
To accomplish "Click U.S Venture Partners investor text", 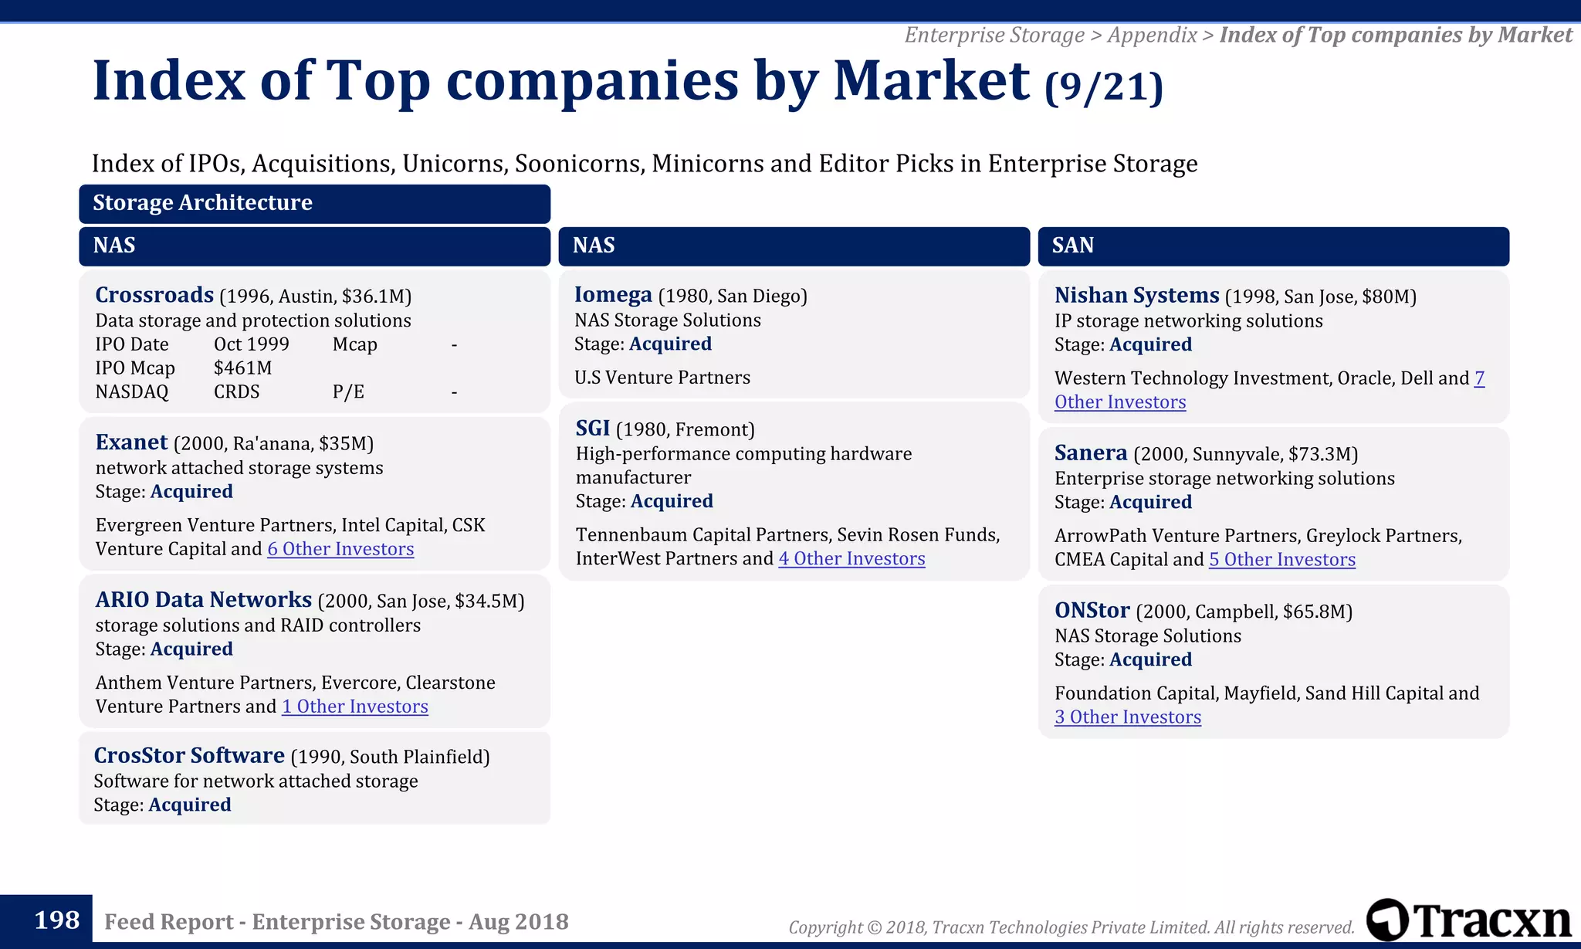I will [662, 378].
